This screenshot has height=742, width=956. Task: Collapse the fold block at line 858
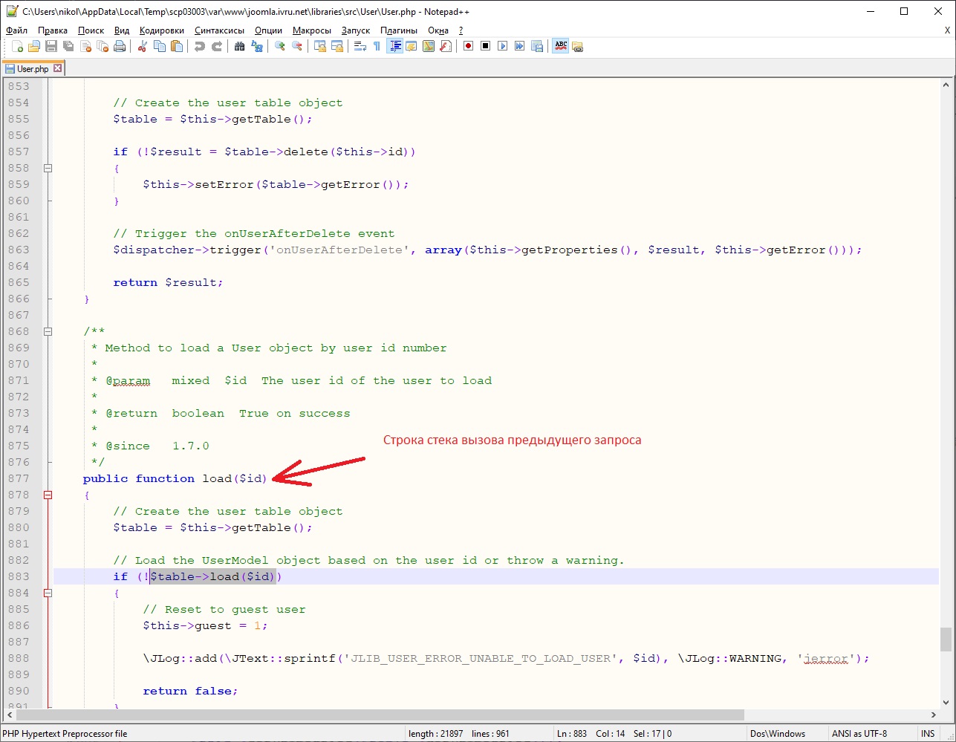[48, 168]
